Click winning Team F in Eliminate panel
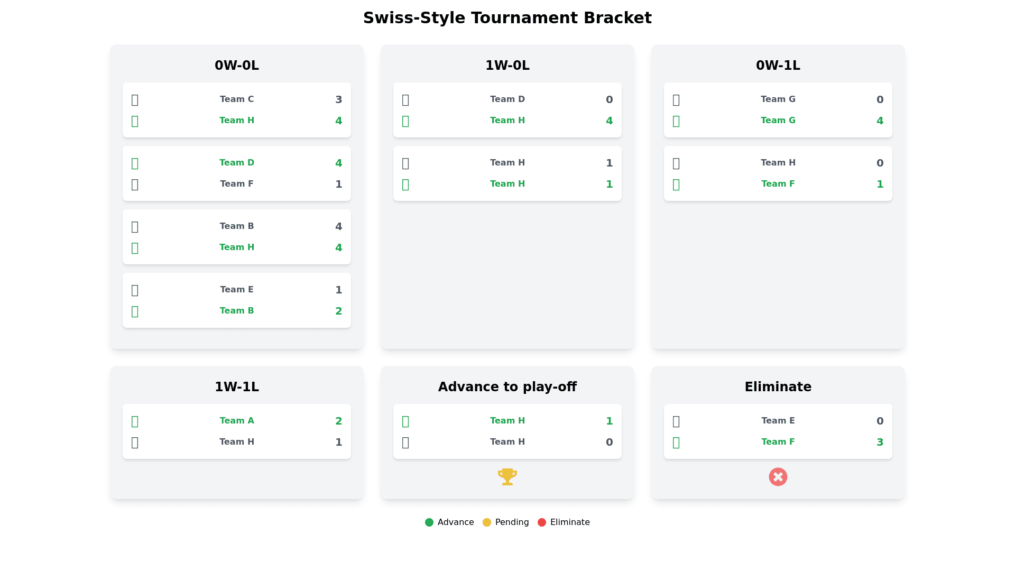Viewport: 1015px width, 571px height. tap(778, 442)
